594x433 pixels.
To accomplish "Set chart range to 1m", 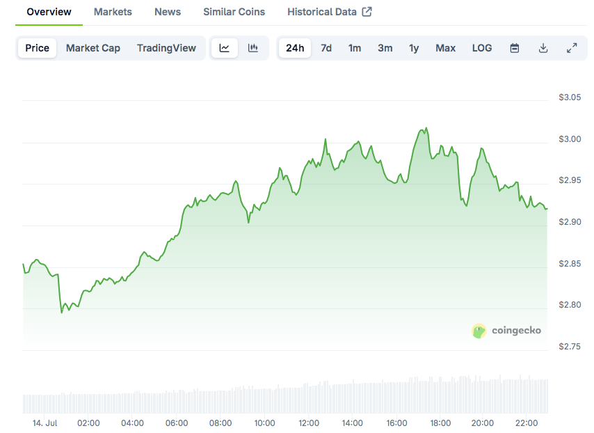I will point(355,48).
